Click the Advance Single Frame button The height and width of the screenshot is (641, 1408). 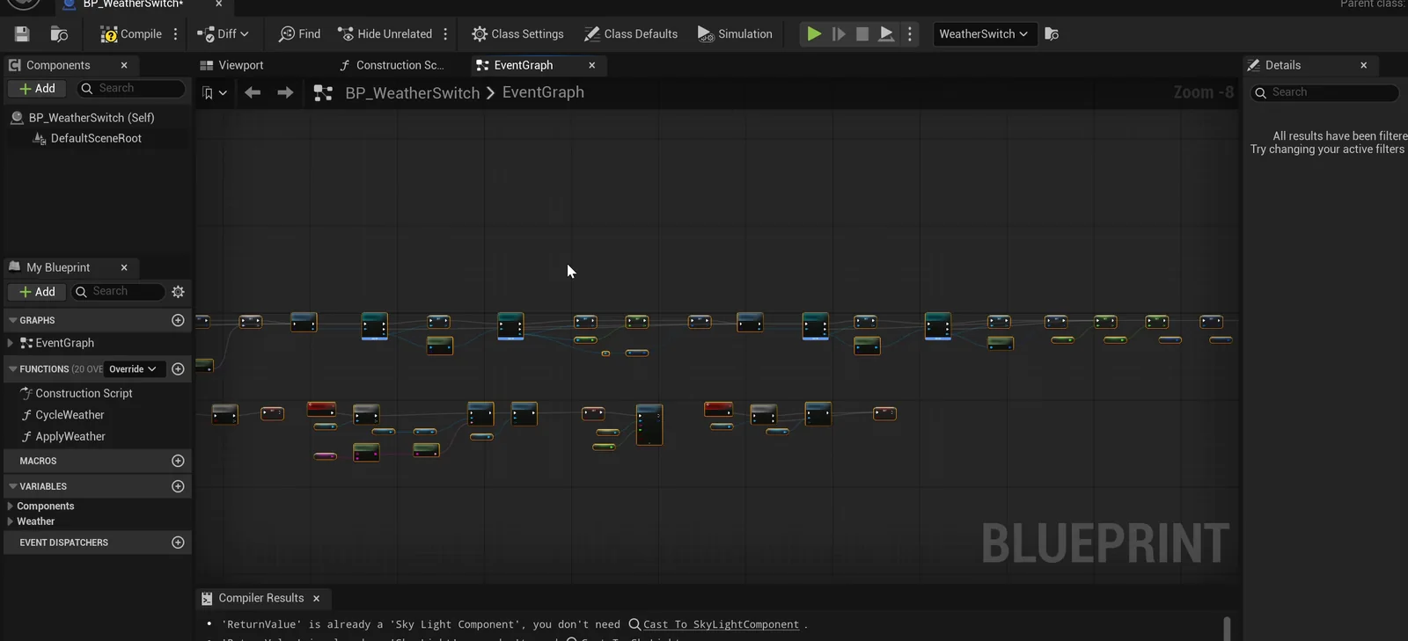[839, 34]
